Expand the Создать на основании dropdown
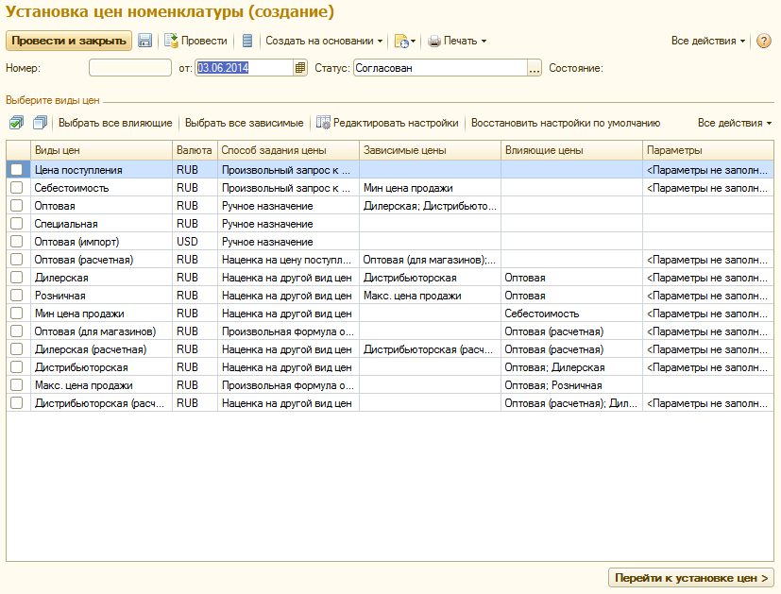781x594 pixels. click(324, 41)
